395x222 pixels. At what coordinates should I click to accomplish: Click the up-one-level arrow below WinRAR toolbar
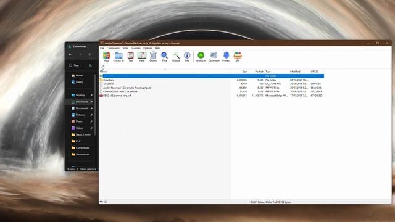click(x=103, y=66)
